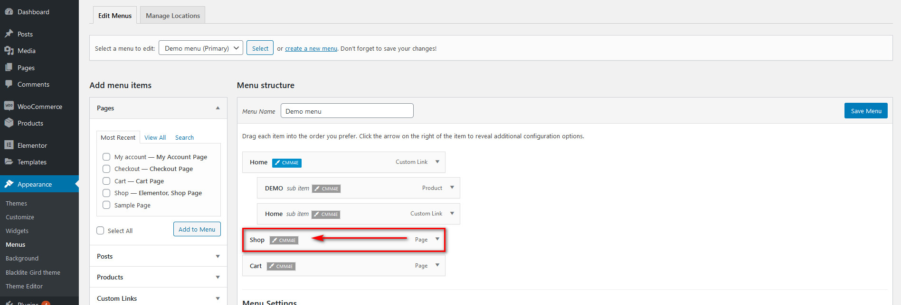Open Theme Editor in the Appearance submenu
This screenshot has height=305, width=901.
tap(24, 286)
